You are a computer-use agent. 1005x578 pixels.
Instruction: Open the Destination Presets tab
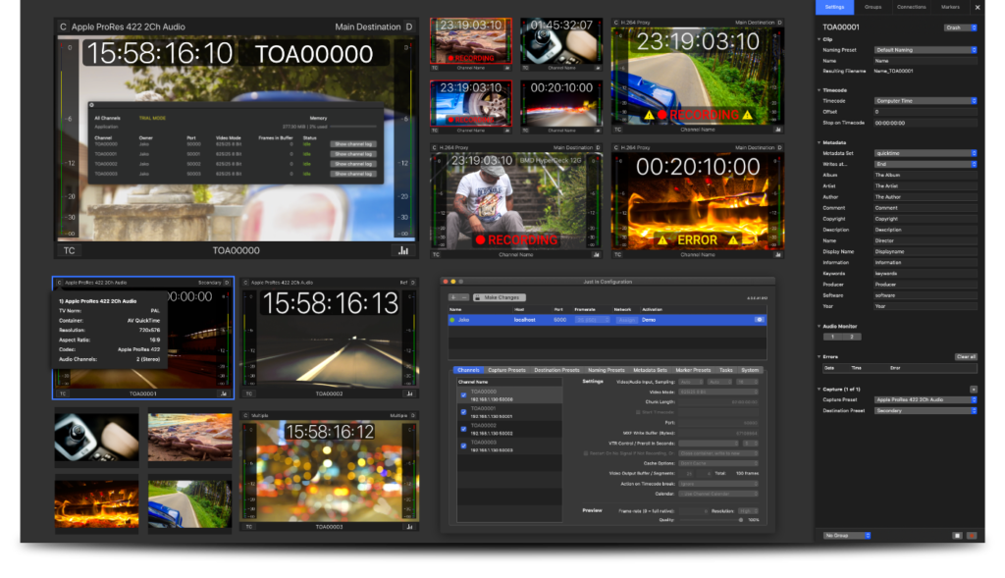pos(556,370)
